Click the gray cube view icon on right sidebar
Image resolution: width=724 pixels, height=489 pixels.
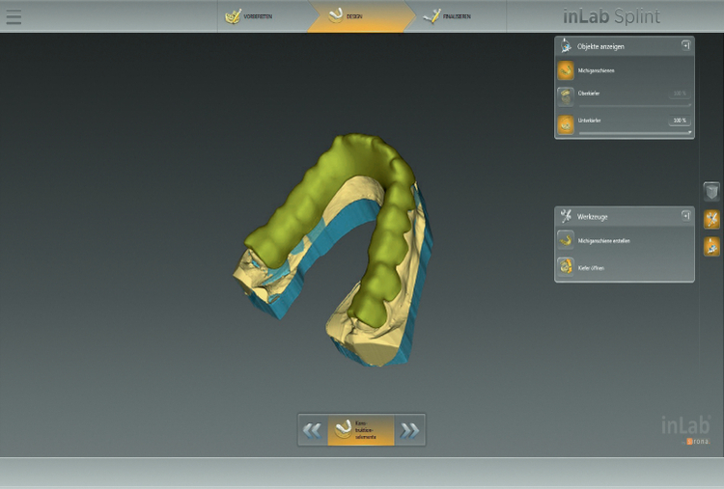pos(711,192)
